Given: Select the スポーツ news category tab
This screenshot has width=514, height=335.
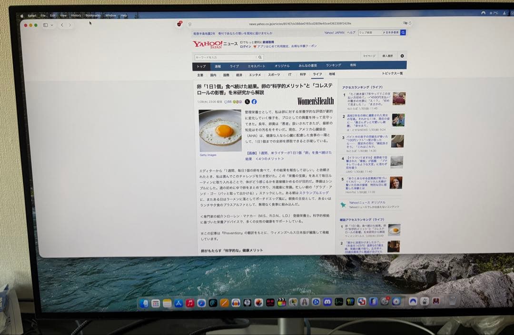Looking at the screenshot, I should pos(275,74).
